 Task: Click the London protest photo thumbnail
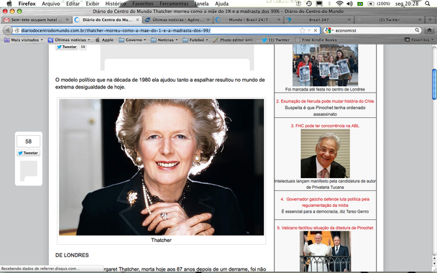[x=325, y=65]
